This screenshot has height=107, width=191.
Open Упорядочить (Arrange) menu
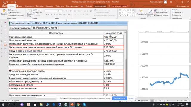pyautogui.click(x=141, y=12)
